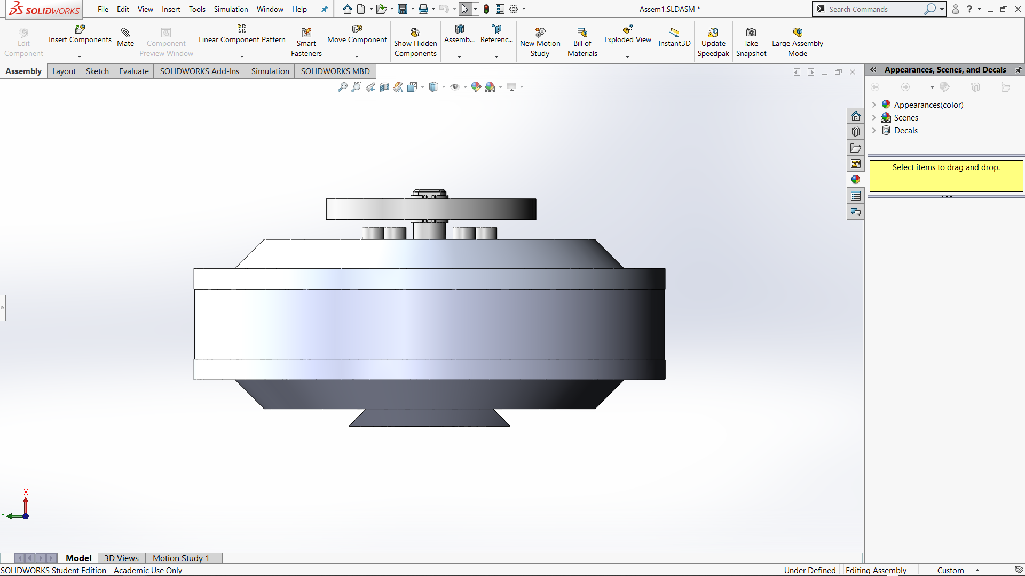Click Take Snapshot camera icon
The height and width of the screenshot is (576, 1025).
point(751,33)
